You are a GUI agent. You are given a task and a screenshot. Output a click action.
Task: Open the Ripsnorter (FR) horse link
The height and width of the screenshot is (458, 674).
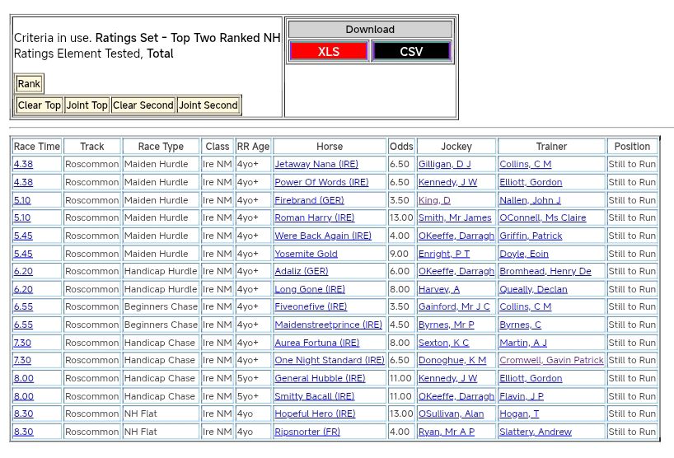tap(308, 432)
